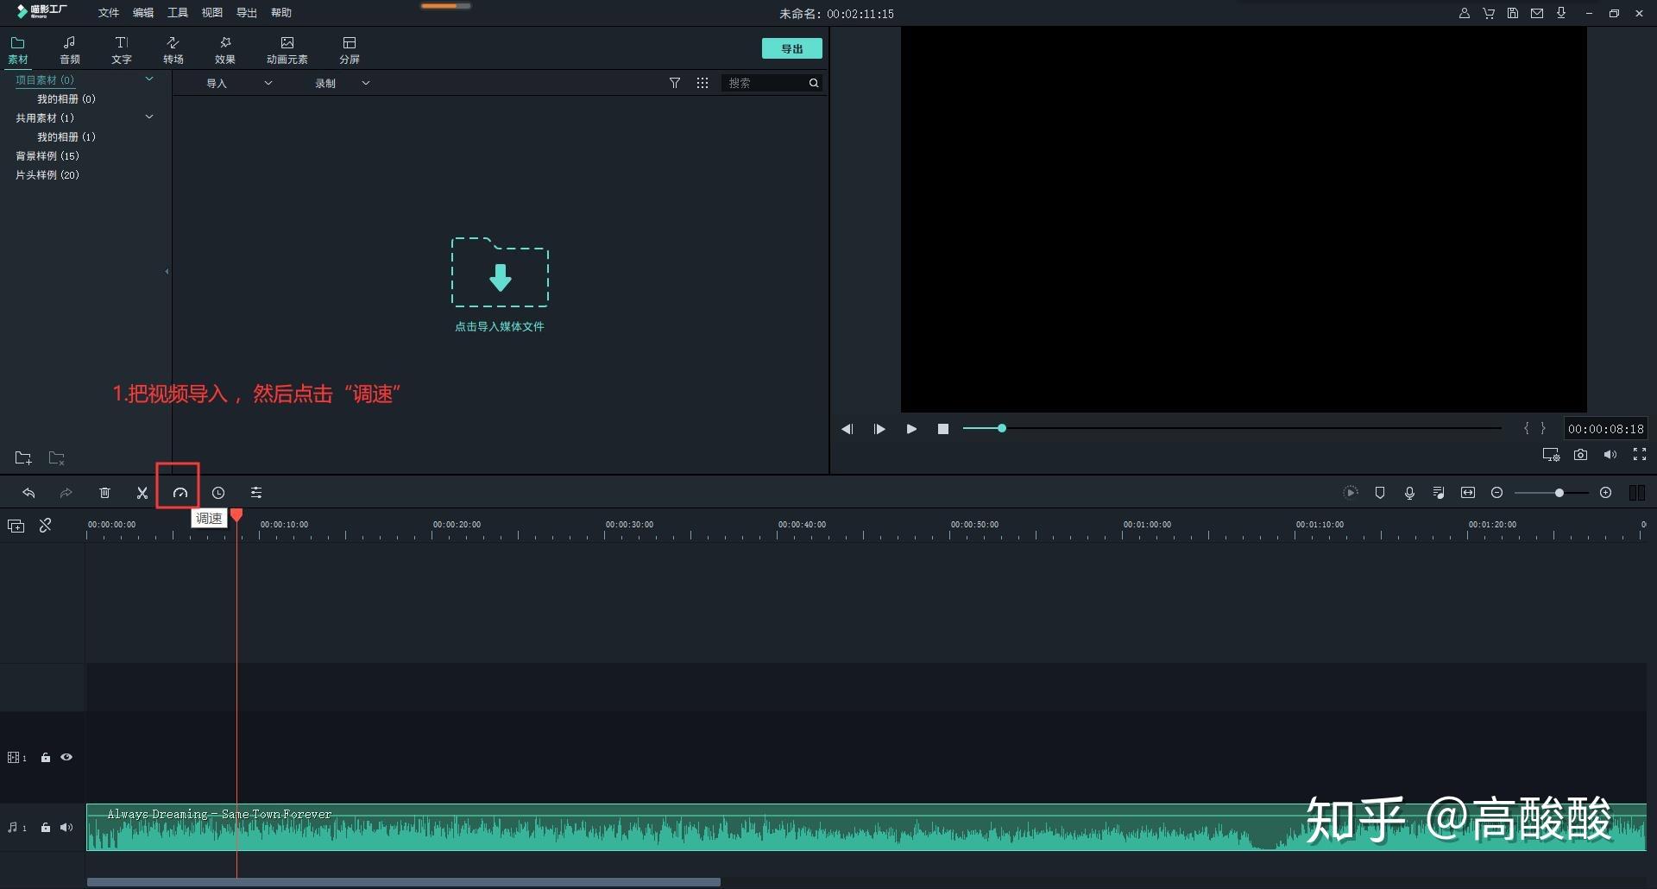Click the timeline horizontal scrollbar

(403, 882)
